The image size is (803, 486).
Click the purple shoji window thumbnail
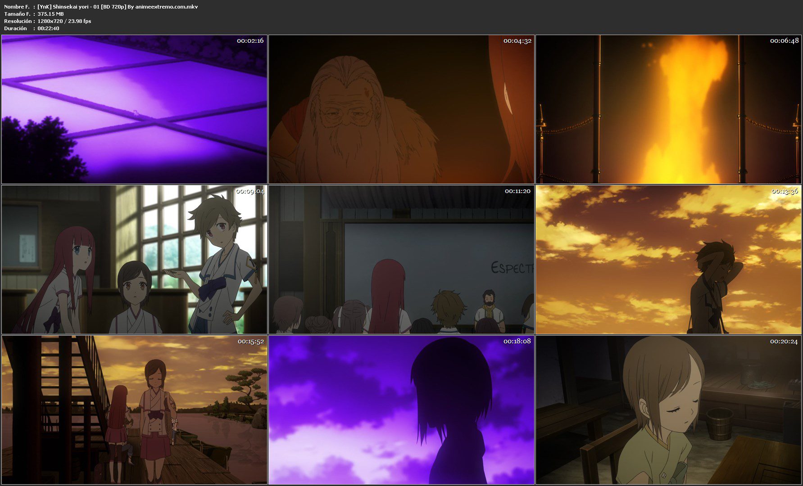pos(134,109)
